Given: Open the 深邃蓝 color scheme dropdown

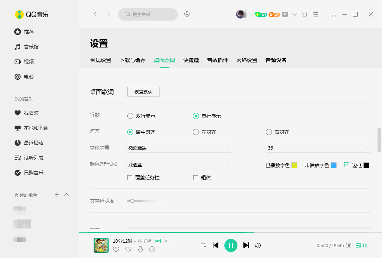Looking at the screenshot, I should (x=179, y=165).
